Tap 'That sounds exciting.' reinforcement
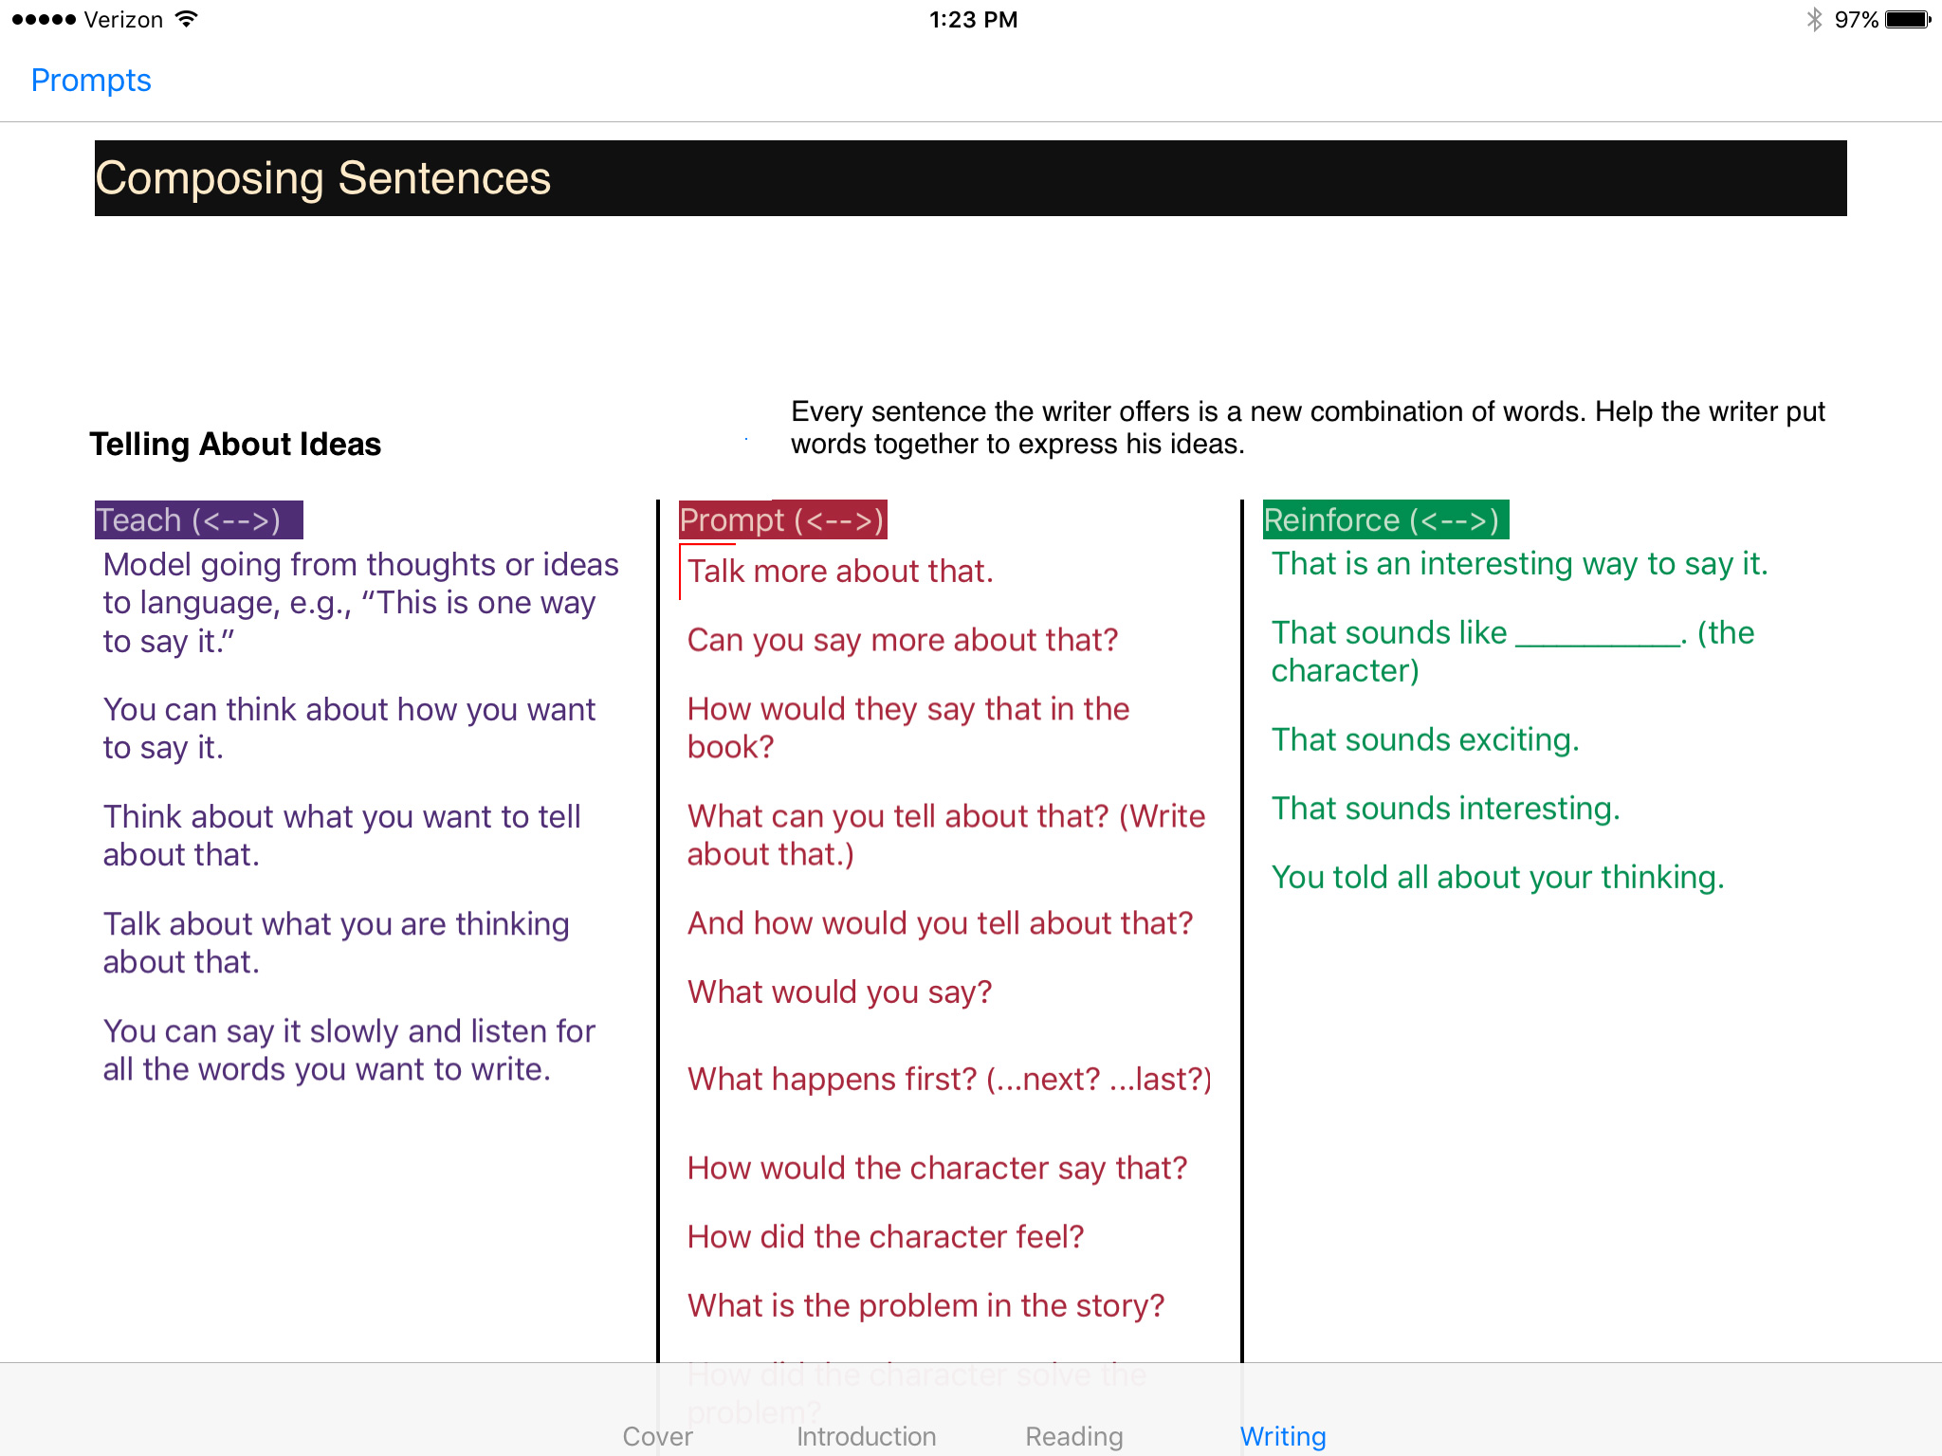 [x=1425, y=739]
